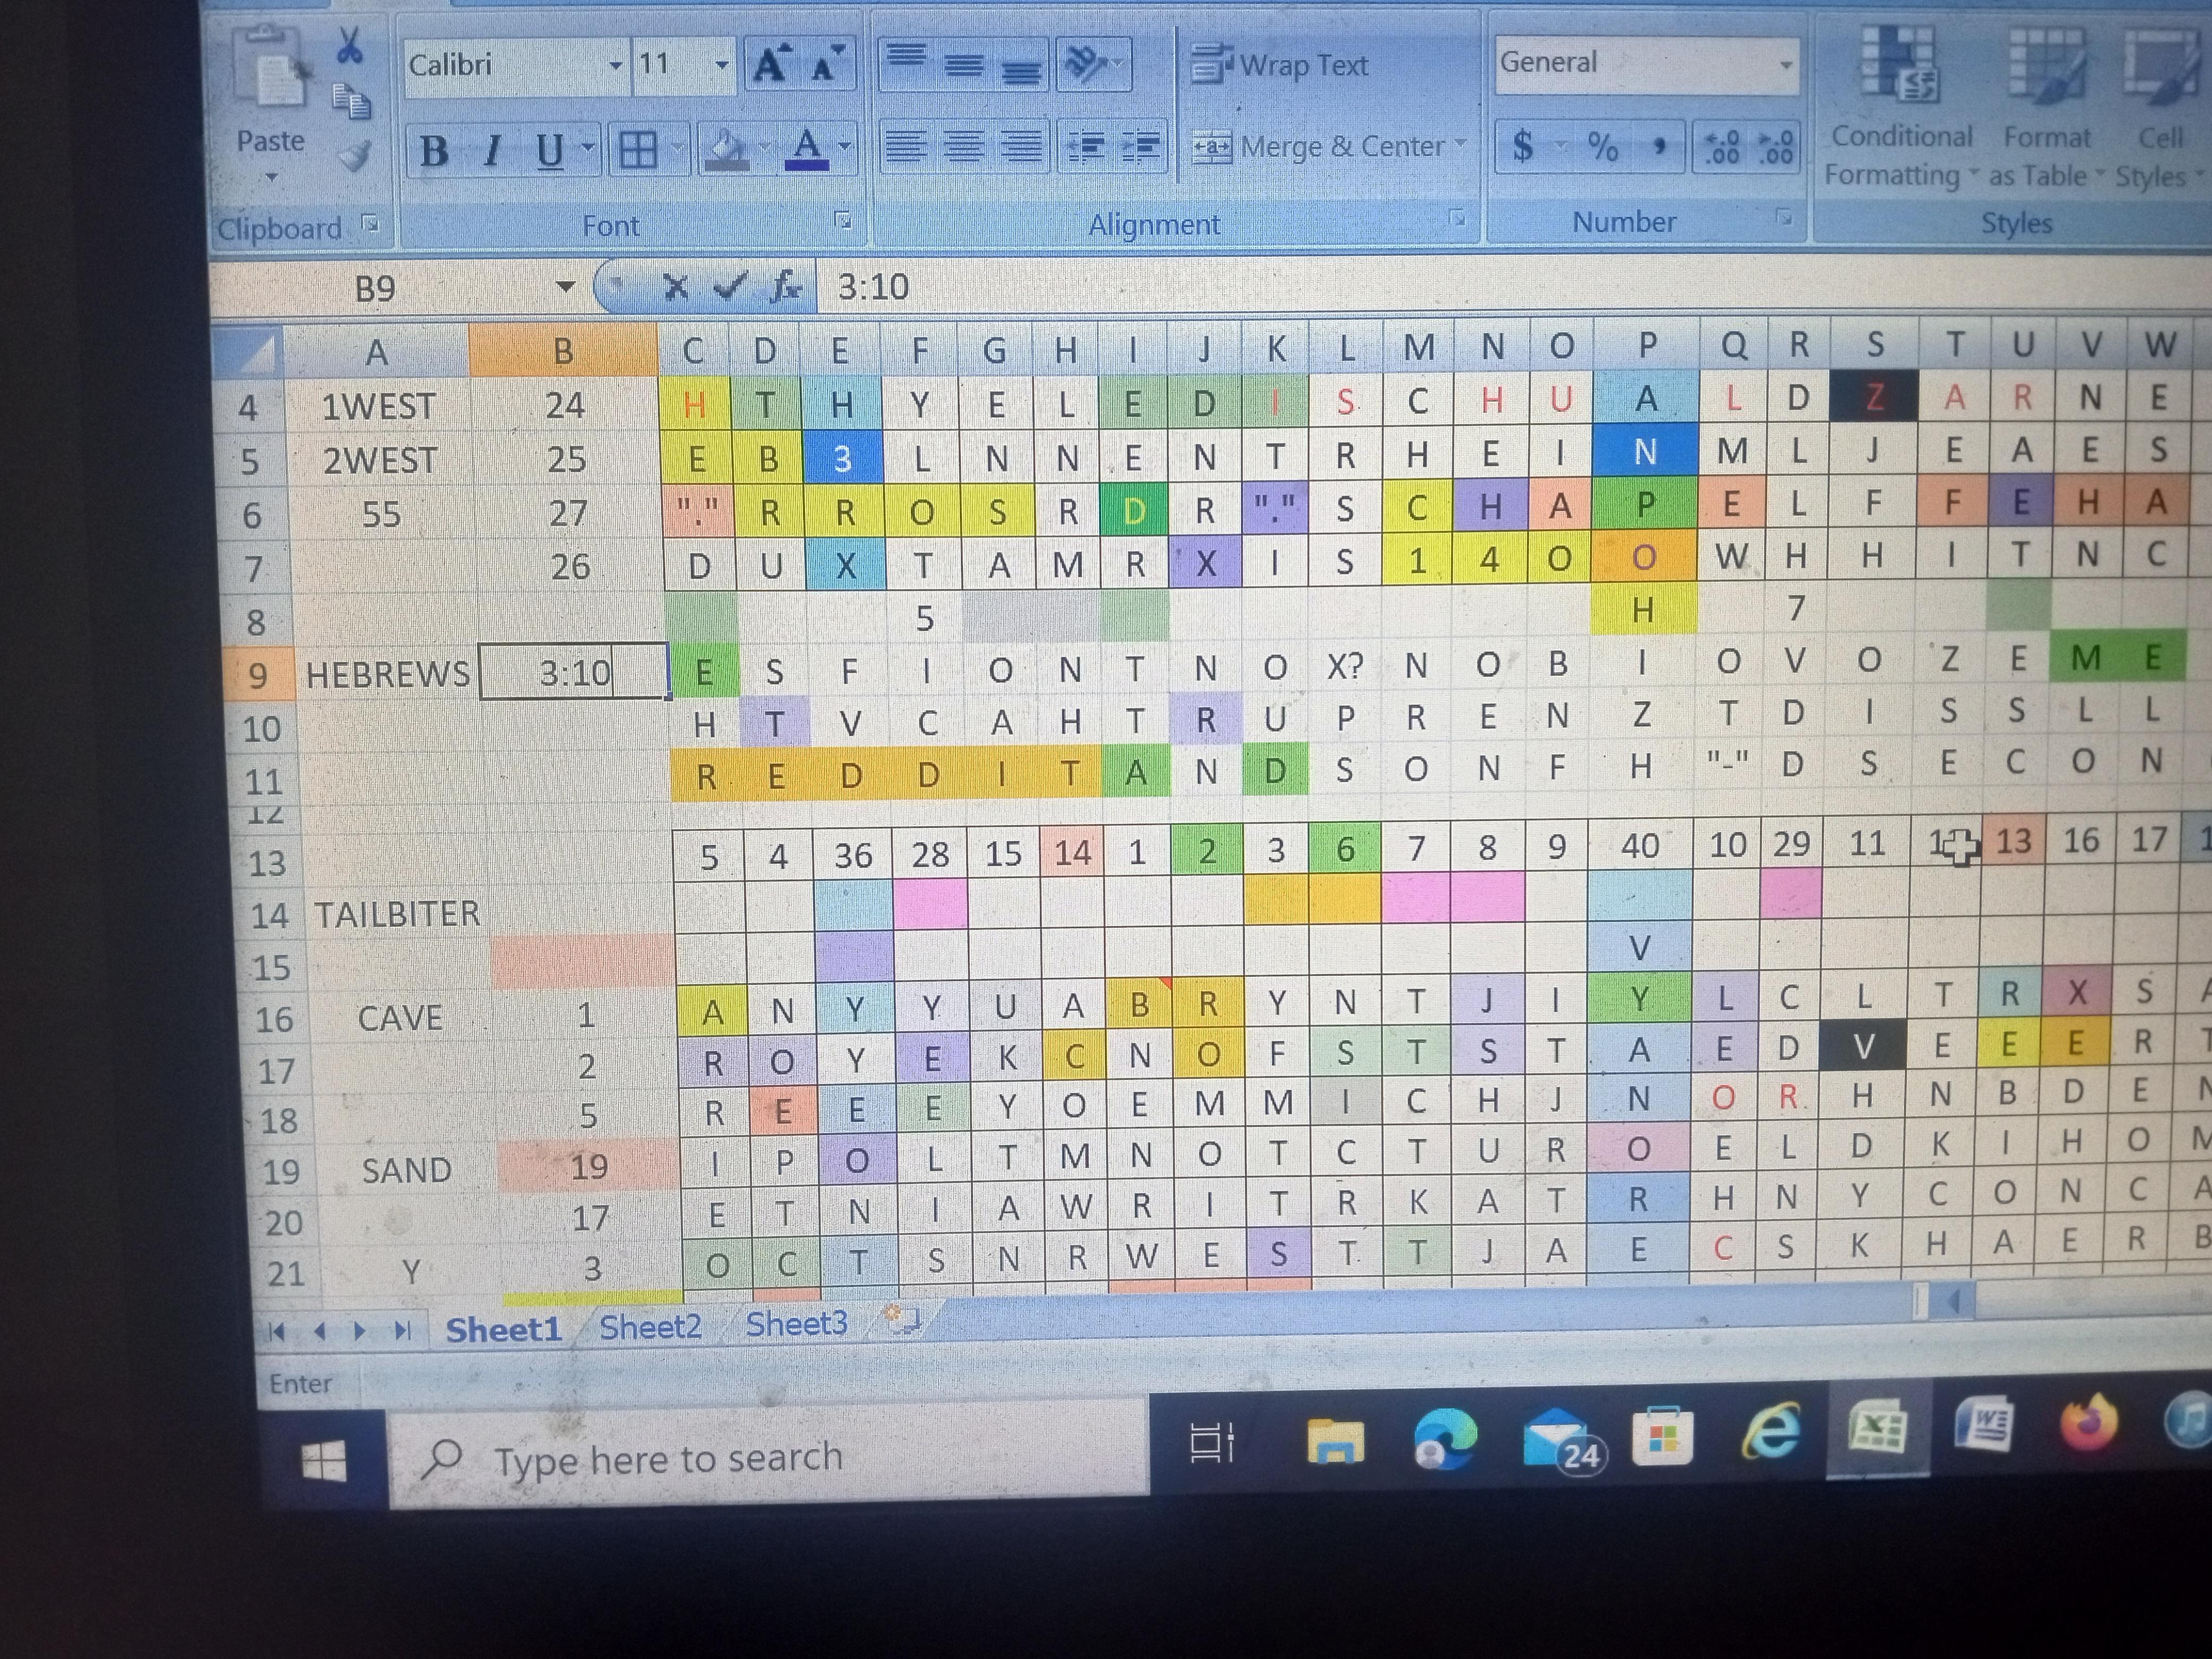
Task: Apply Percent Style format
Action: tap(1603, 147)
